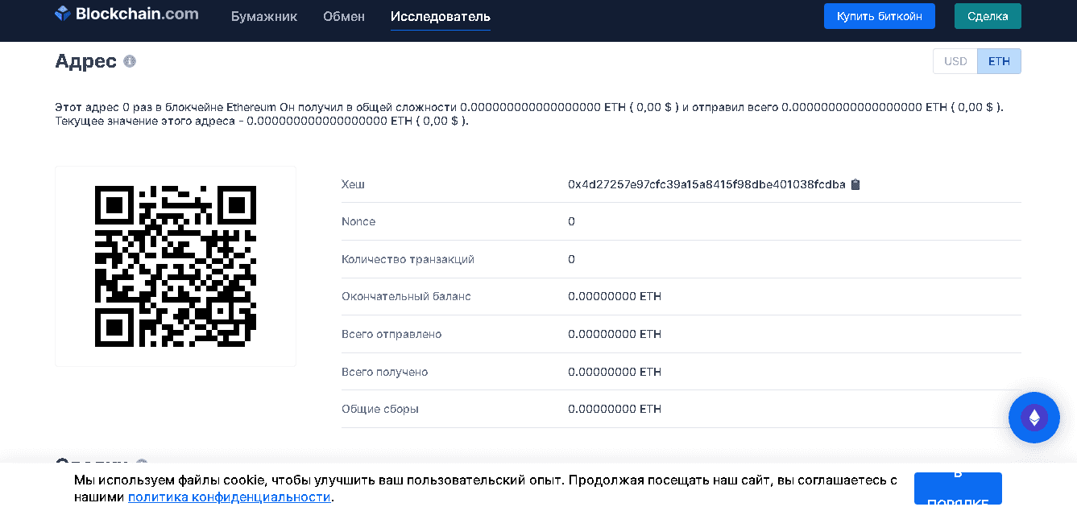Accept cookies with the В ПОРЯДКЕ button
This screenshot has width=1077, height=511.
coord(957,488)
